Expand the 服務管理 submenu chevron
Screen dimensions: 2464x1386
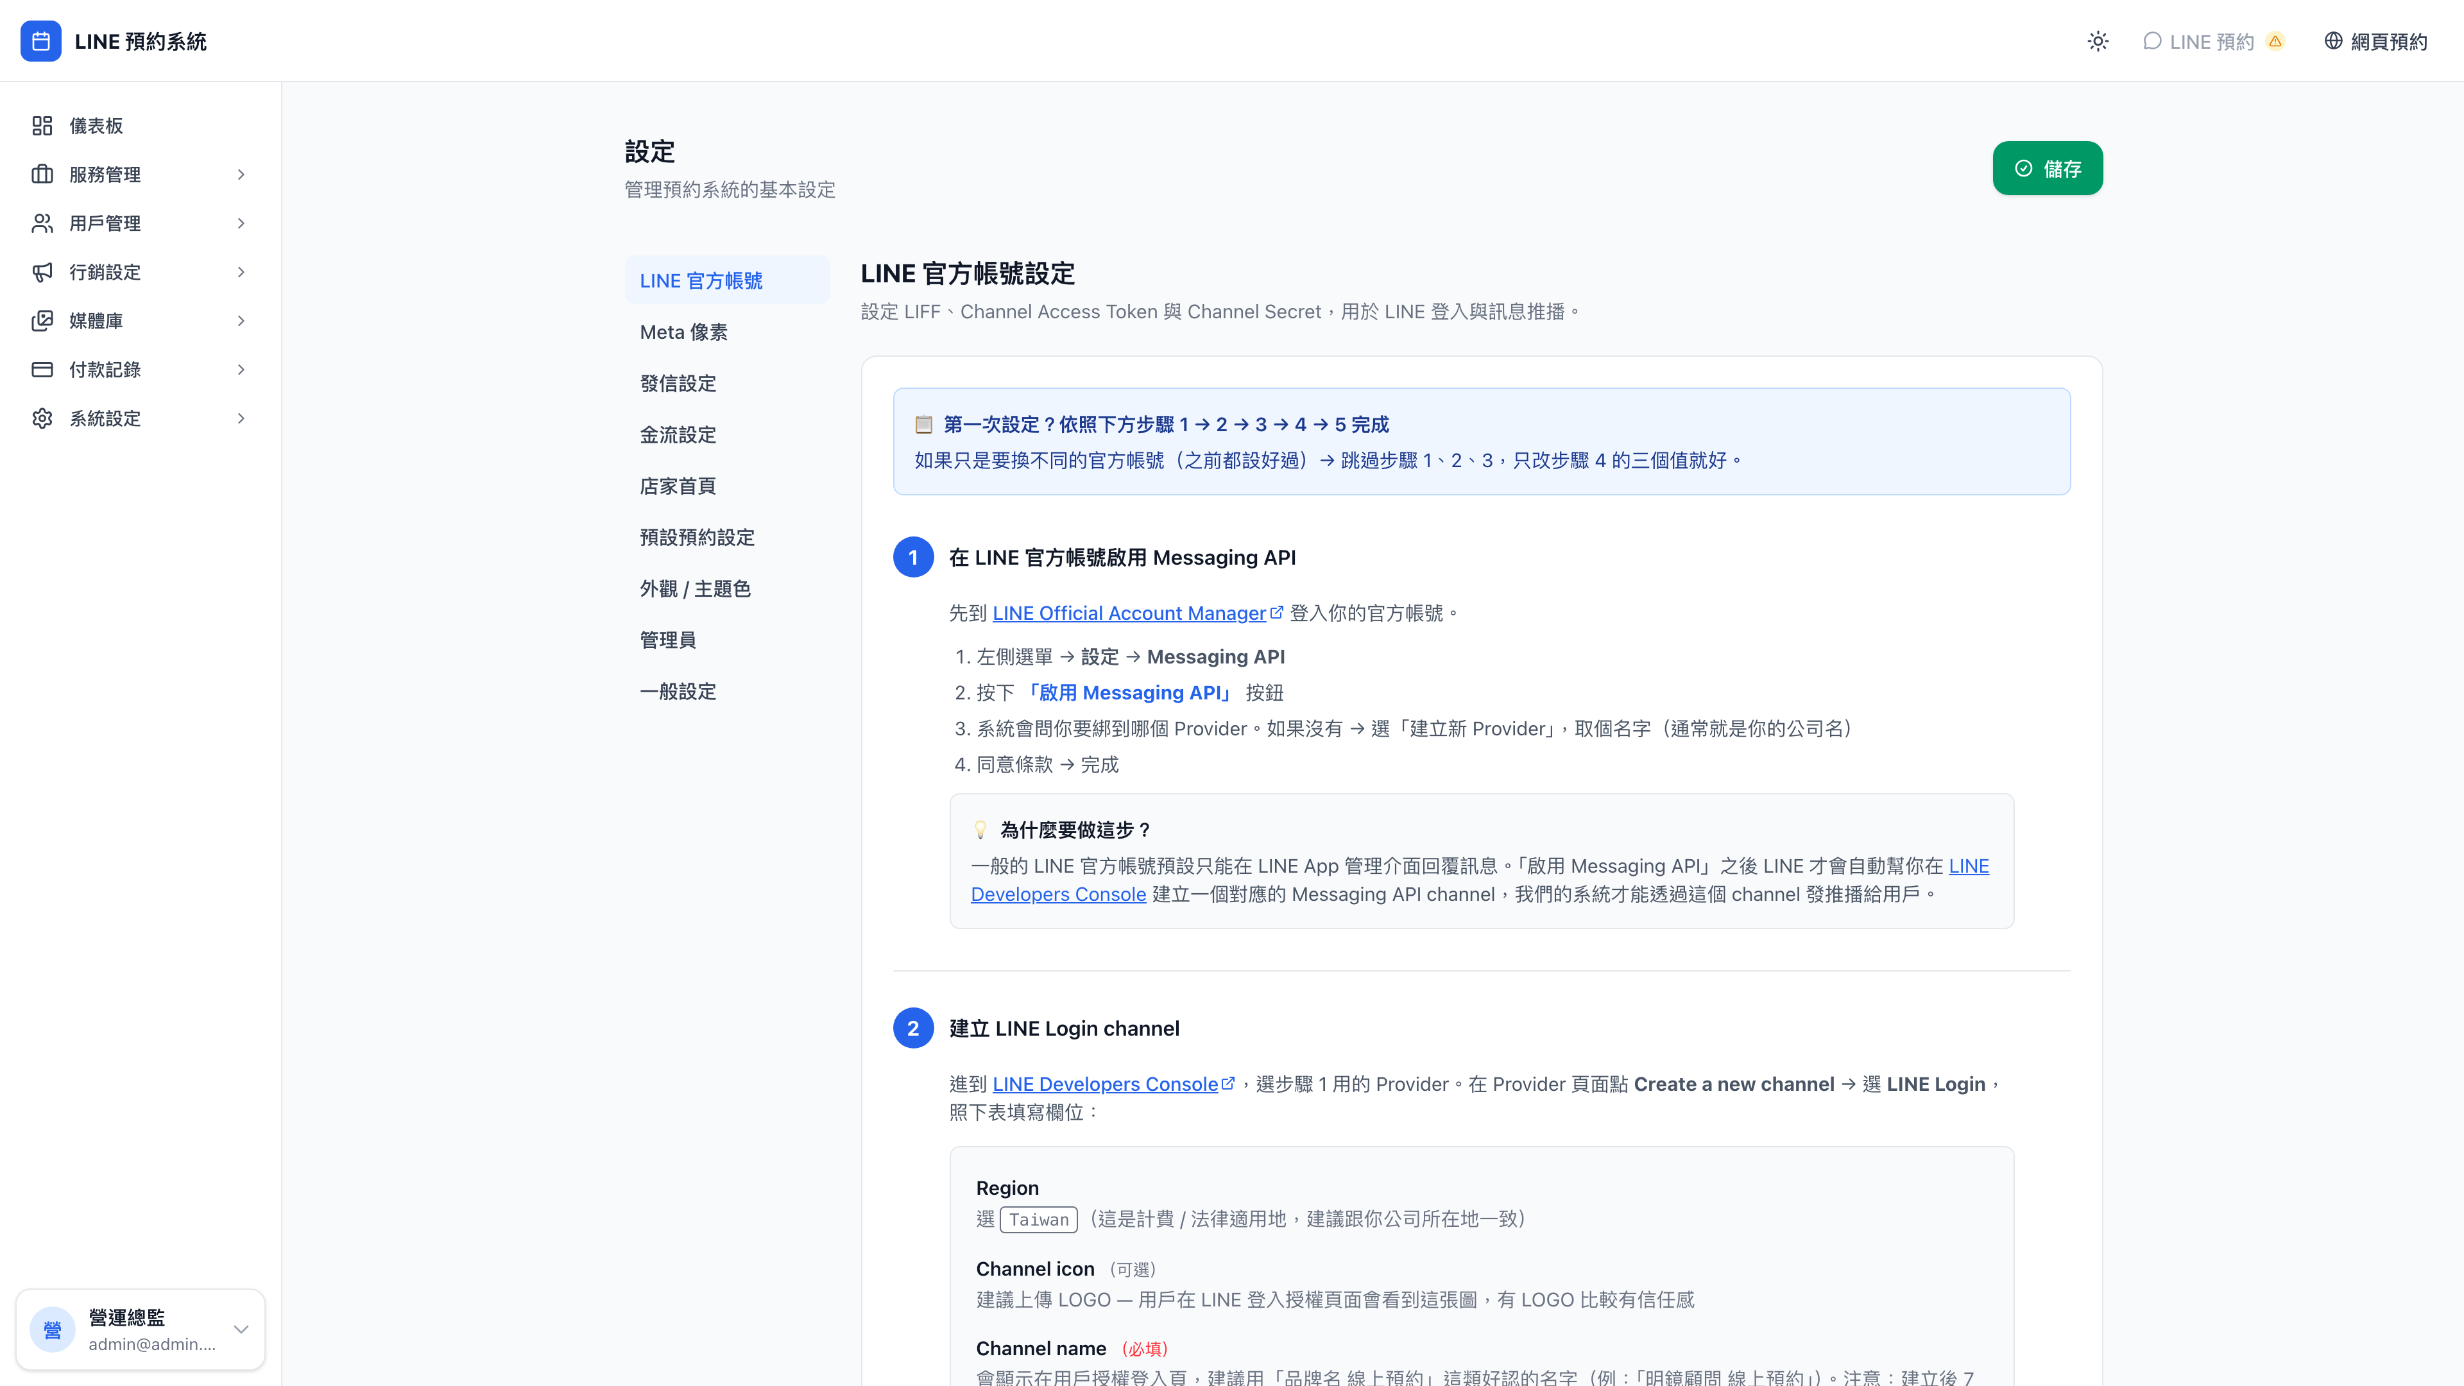(241, 174)
